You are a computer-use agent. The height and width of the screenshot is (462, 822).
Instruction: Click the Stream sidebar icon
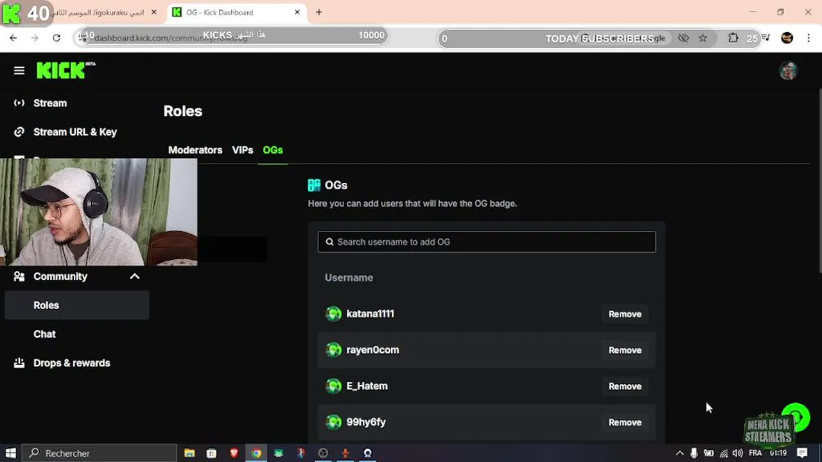(19, 103)
